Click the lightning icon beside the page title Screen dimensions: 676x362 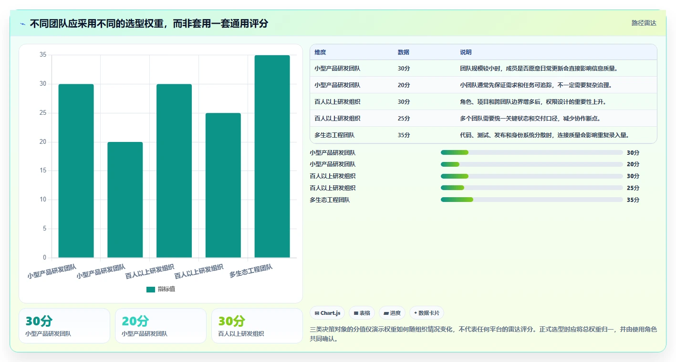(23, 24)
